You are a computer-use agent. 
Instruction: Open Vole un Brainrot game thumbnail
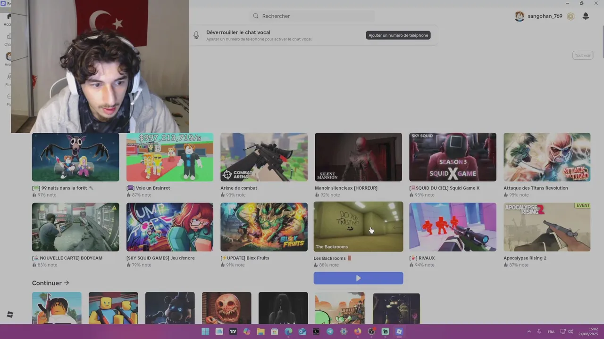coord(170,157)
